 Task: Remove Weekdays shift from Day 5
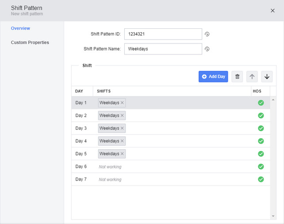tap(123, 154)
